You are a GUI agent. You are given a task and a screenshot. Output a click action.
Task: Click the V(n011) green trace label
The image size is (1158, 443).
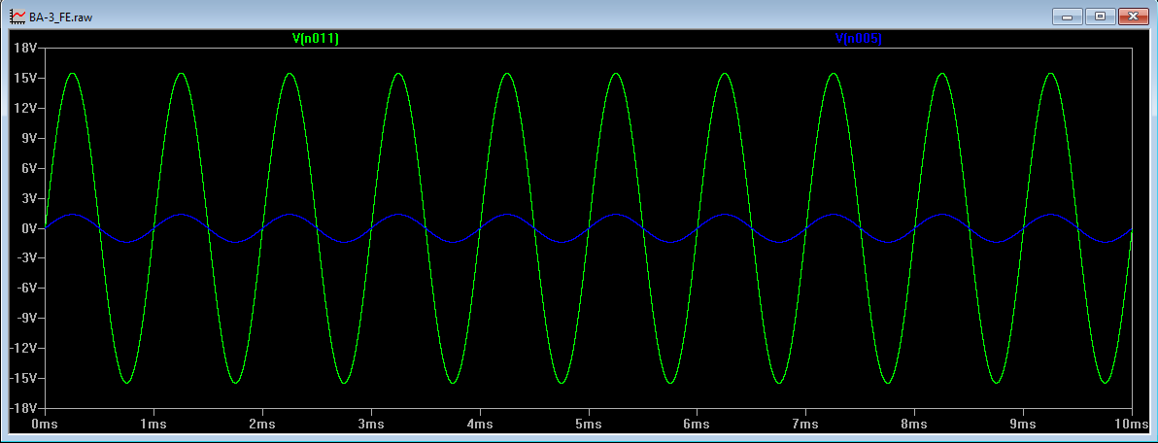point(316,39)
